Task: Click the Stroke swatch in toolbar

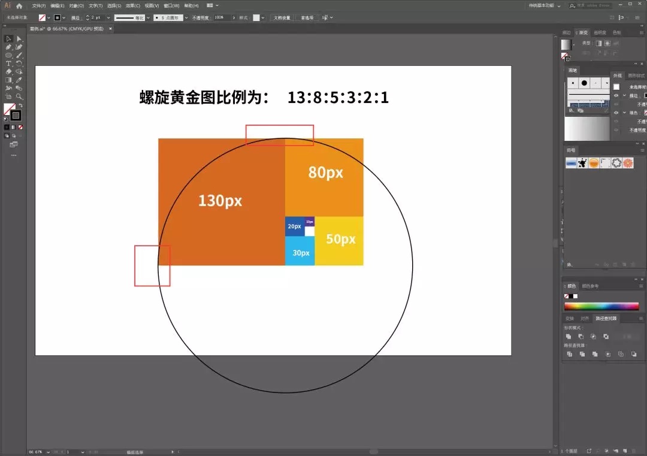Action: click(16, 116)
